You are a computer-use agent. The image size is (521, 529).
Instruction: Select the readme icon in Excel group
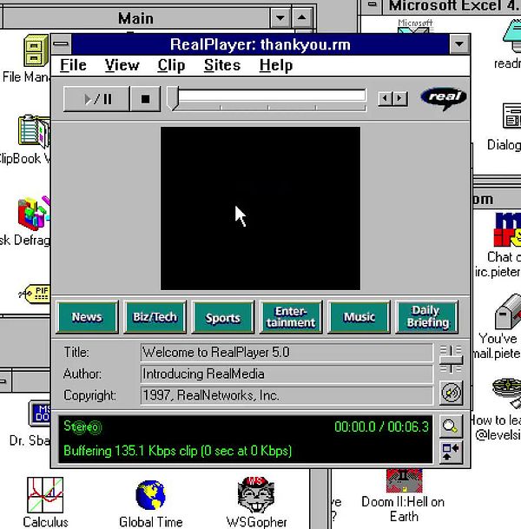(x=512, y=36)
